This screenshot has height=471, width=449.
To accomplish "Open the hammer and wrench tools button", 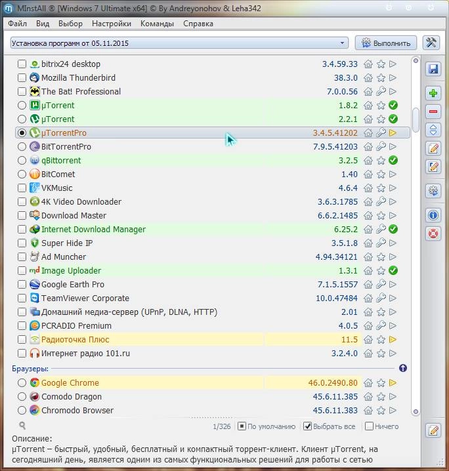I will click(431, 43).
